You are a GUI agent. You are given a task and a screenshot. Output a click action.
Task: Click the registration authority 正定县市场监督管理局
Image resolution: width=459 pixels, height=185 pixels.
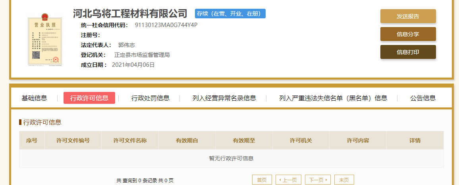pos(142,55)
